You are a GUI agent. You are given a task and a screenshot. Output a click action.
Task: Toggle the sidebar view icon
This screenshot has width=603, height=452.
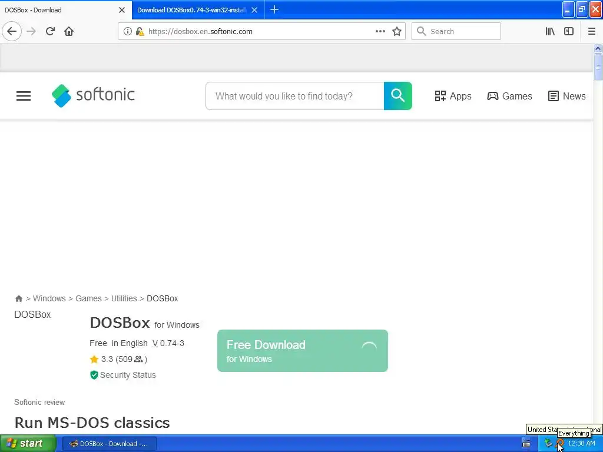[x=569, y=31]
